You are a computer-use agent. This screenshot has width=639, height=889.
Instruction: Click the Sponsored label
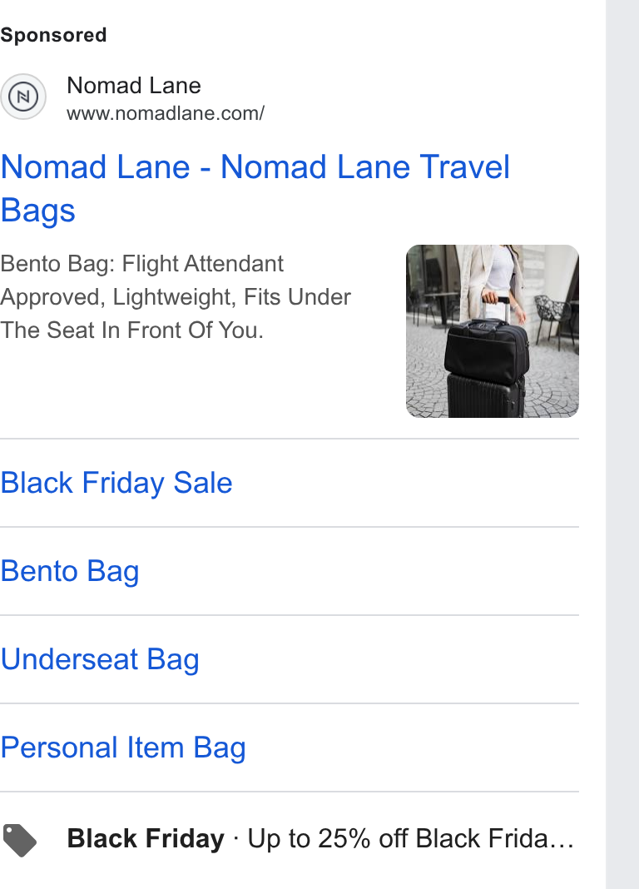pyautogui.click(x=53, y=35)
